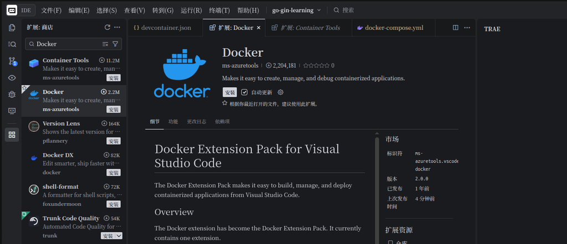This screenshot has height=244, width=567.
Task: Open go-gin-learning project dropdown
Action: pos(297,10)
